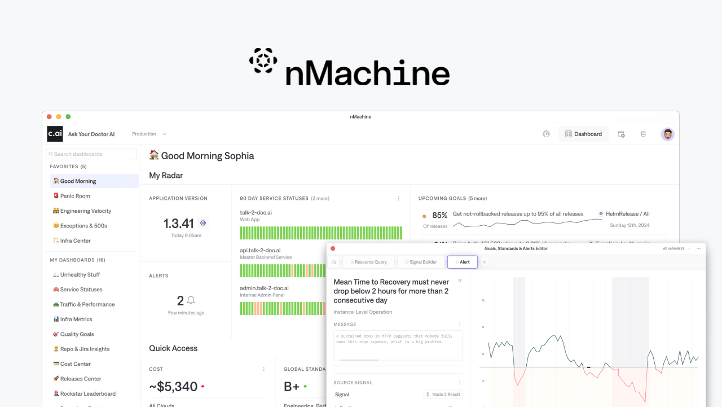Select Node 2 Result signal selector
This screenshot has width=722, height=407.
coord(443,395)
